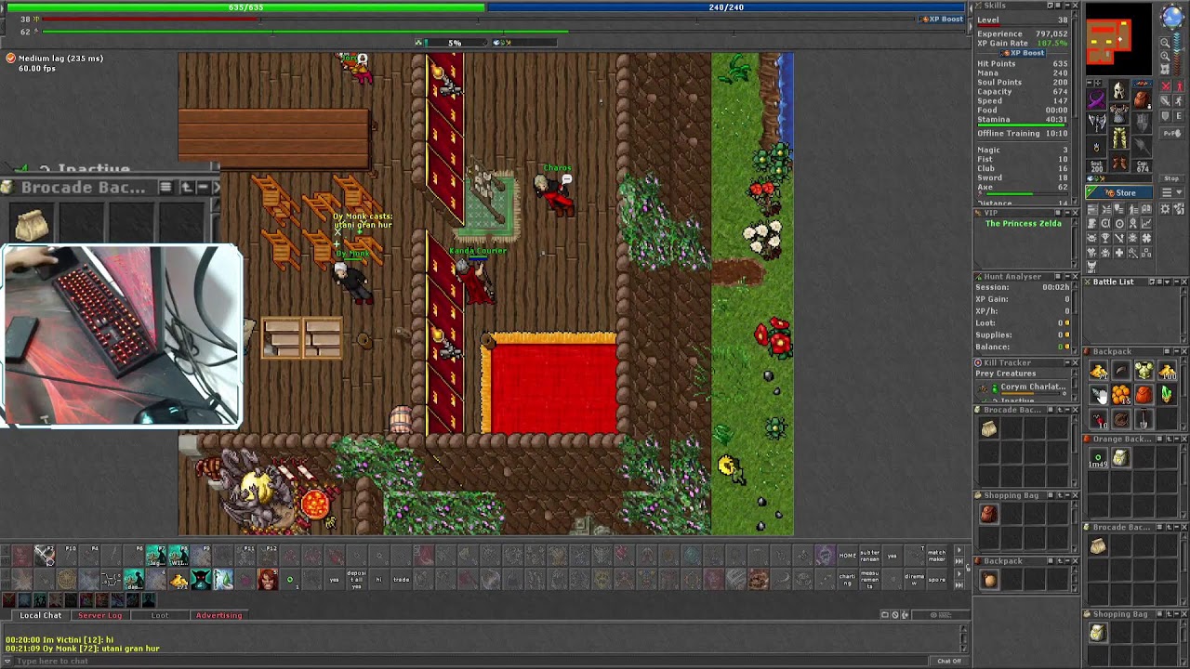Toggle balanced fight mode sword icon

tap(1166, 100)
